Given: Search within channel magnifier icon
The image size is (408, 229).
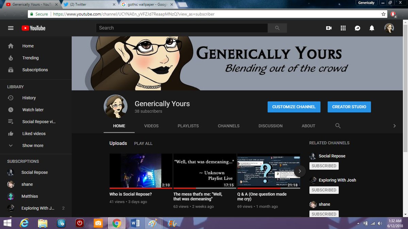Looking at the screenshot, I should tap(338, 126).
